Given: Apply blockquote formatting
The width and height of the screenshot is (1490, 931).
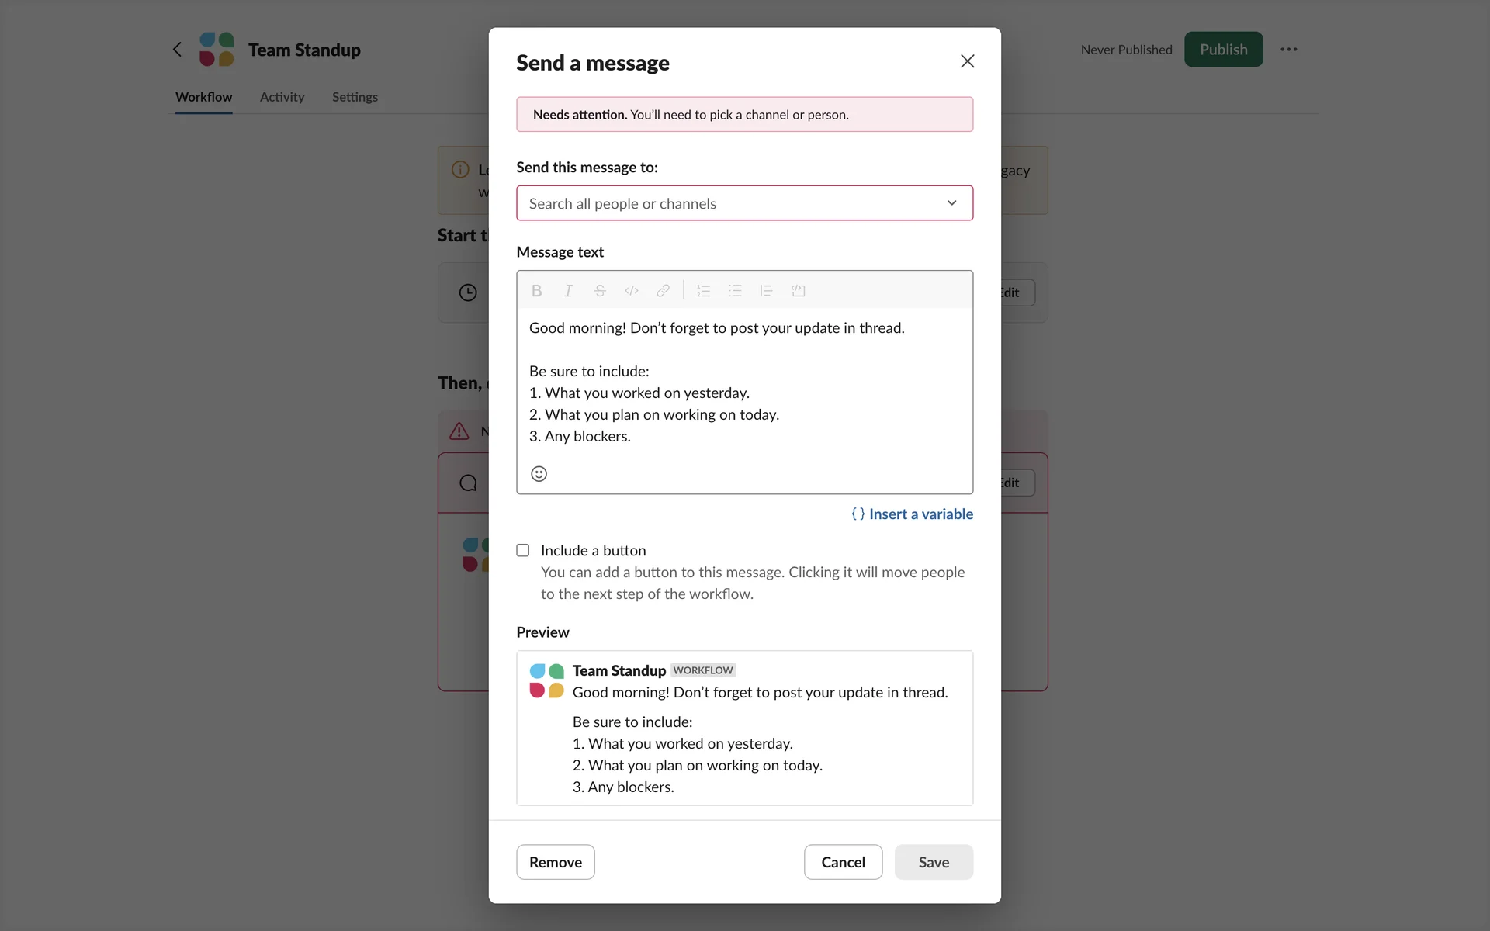Looking at the screenshot, I should tap(766, 291).
